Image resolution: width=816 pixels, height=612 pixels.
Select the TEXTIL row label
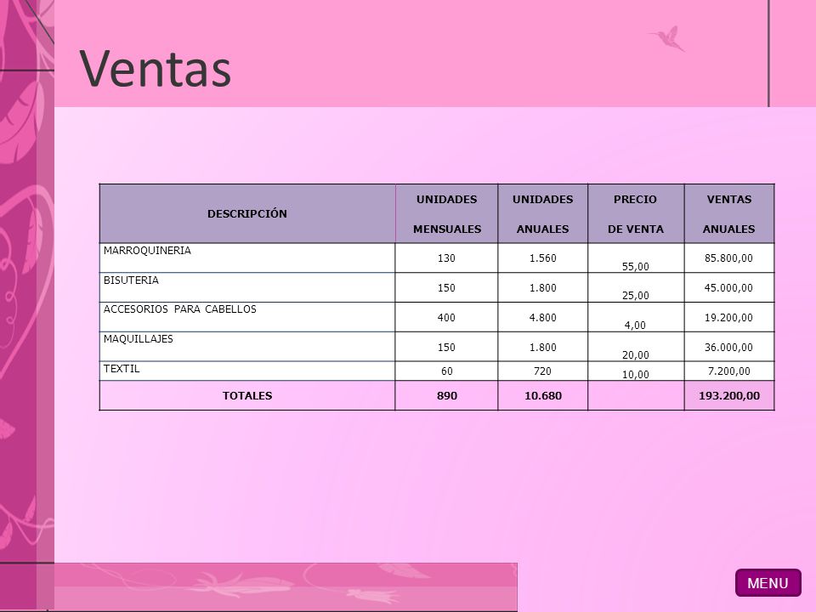click(122, 368)
